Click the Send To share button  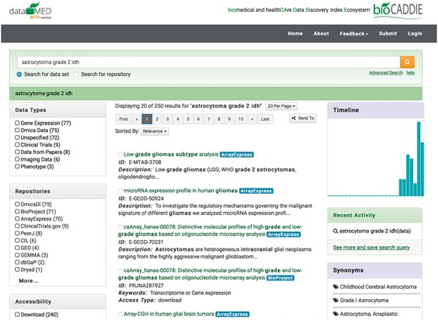point(303,118)
